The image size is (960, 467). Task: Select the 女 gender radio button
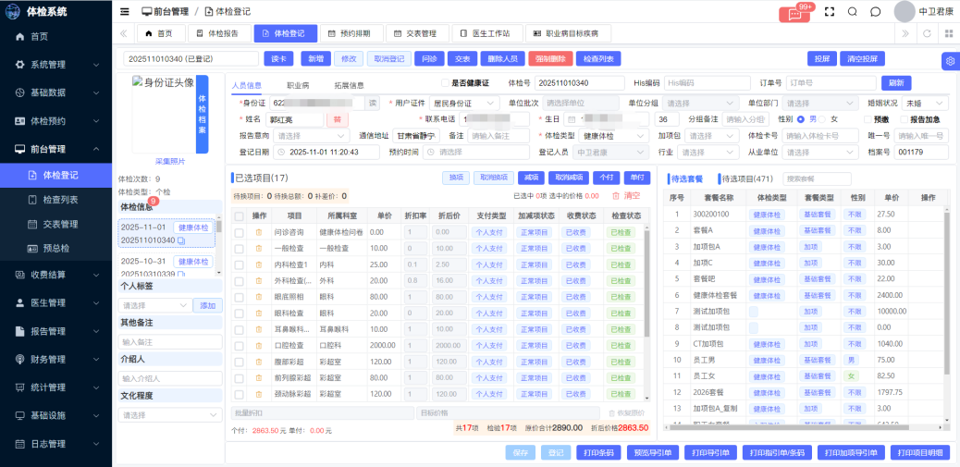823,119
